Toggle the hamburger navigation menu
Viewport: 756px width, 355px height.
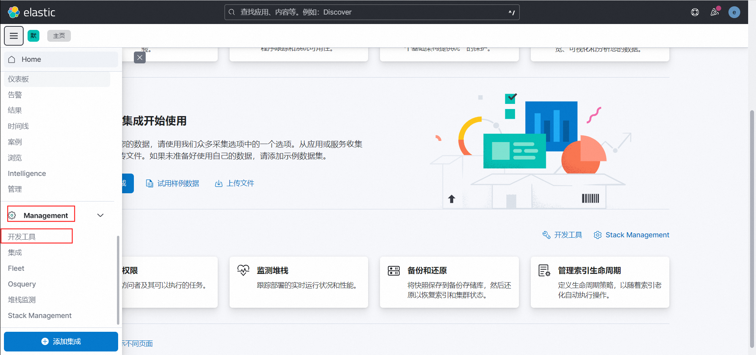[x=14, y=36]
